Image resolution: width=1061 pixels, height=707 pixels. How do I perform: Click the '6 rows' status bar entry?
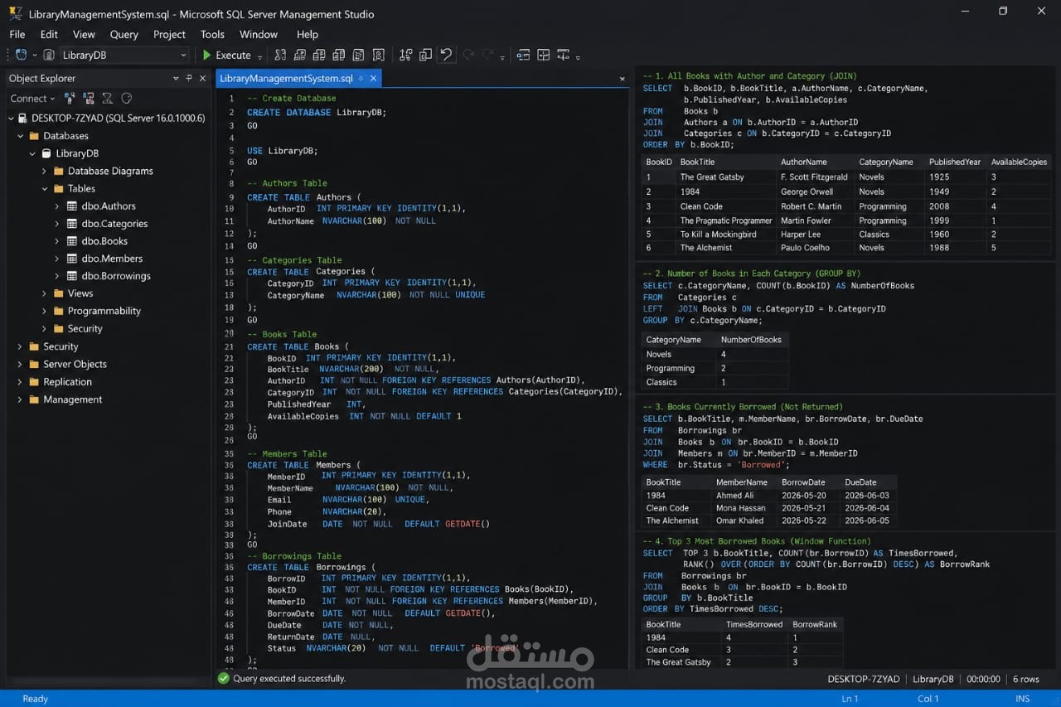tap(1025, 679)
